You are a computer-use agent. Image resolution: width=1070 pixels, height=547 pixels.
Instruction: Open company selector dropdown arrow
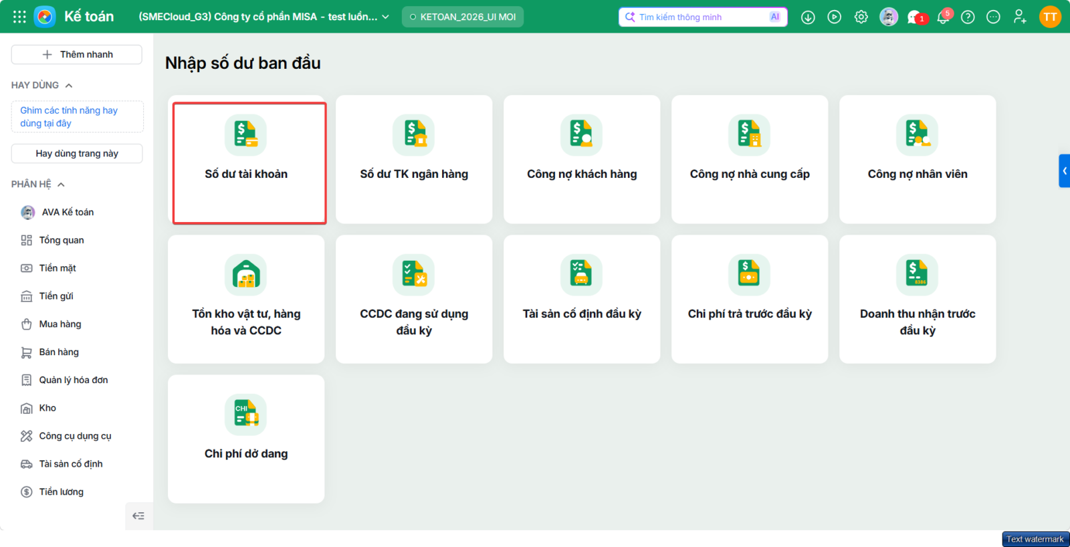pos(386,17)
